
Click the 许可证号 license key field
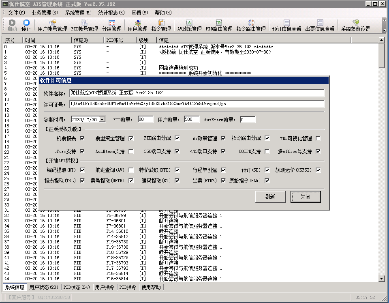point(197,104)
